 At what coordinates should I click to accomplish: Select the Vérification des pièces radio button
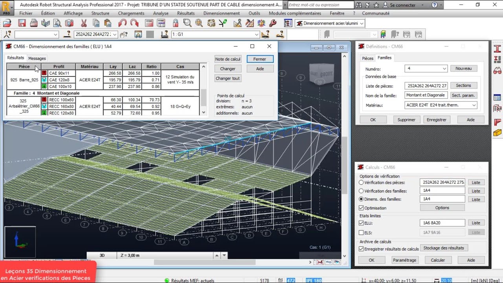362,182
